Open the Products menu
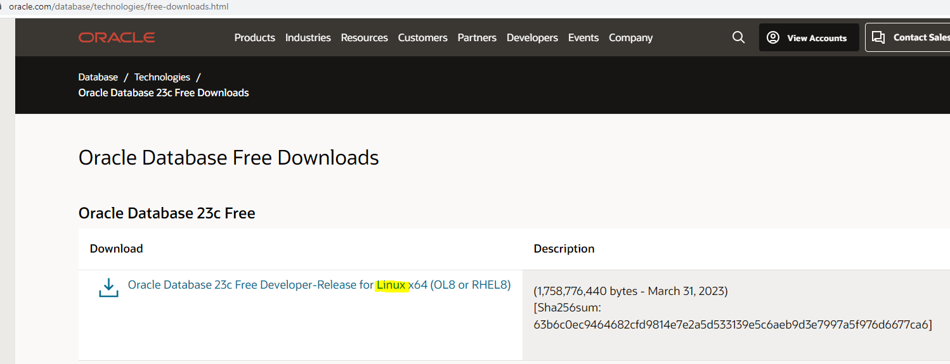Viewport: 950px width, 364px height. tap(255, 38)
